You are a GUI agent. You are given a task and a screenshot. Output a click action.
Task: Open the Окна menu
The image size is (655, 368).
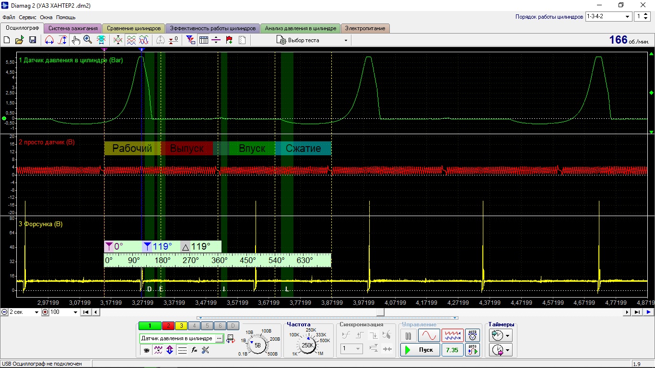(x=47, y=17)
